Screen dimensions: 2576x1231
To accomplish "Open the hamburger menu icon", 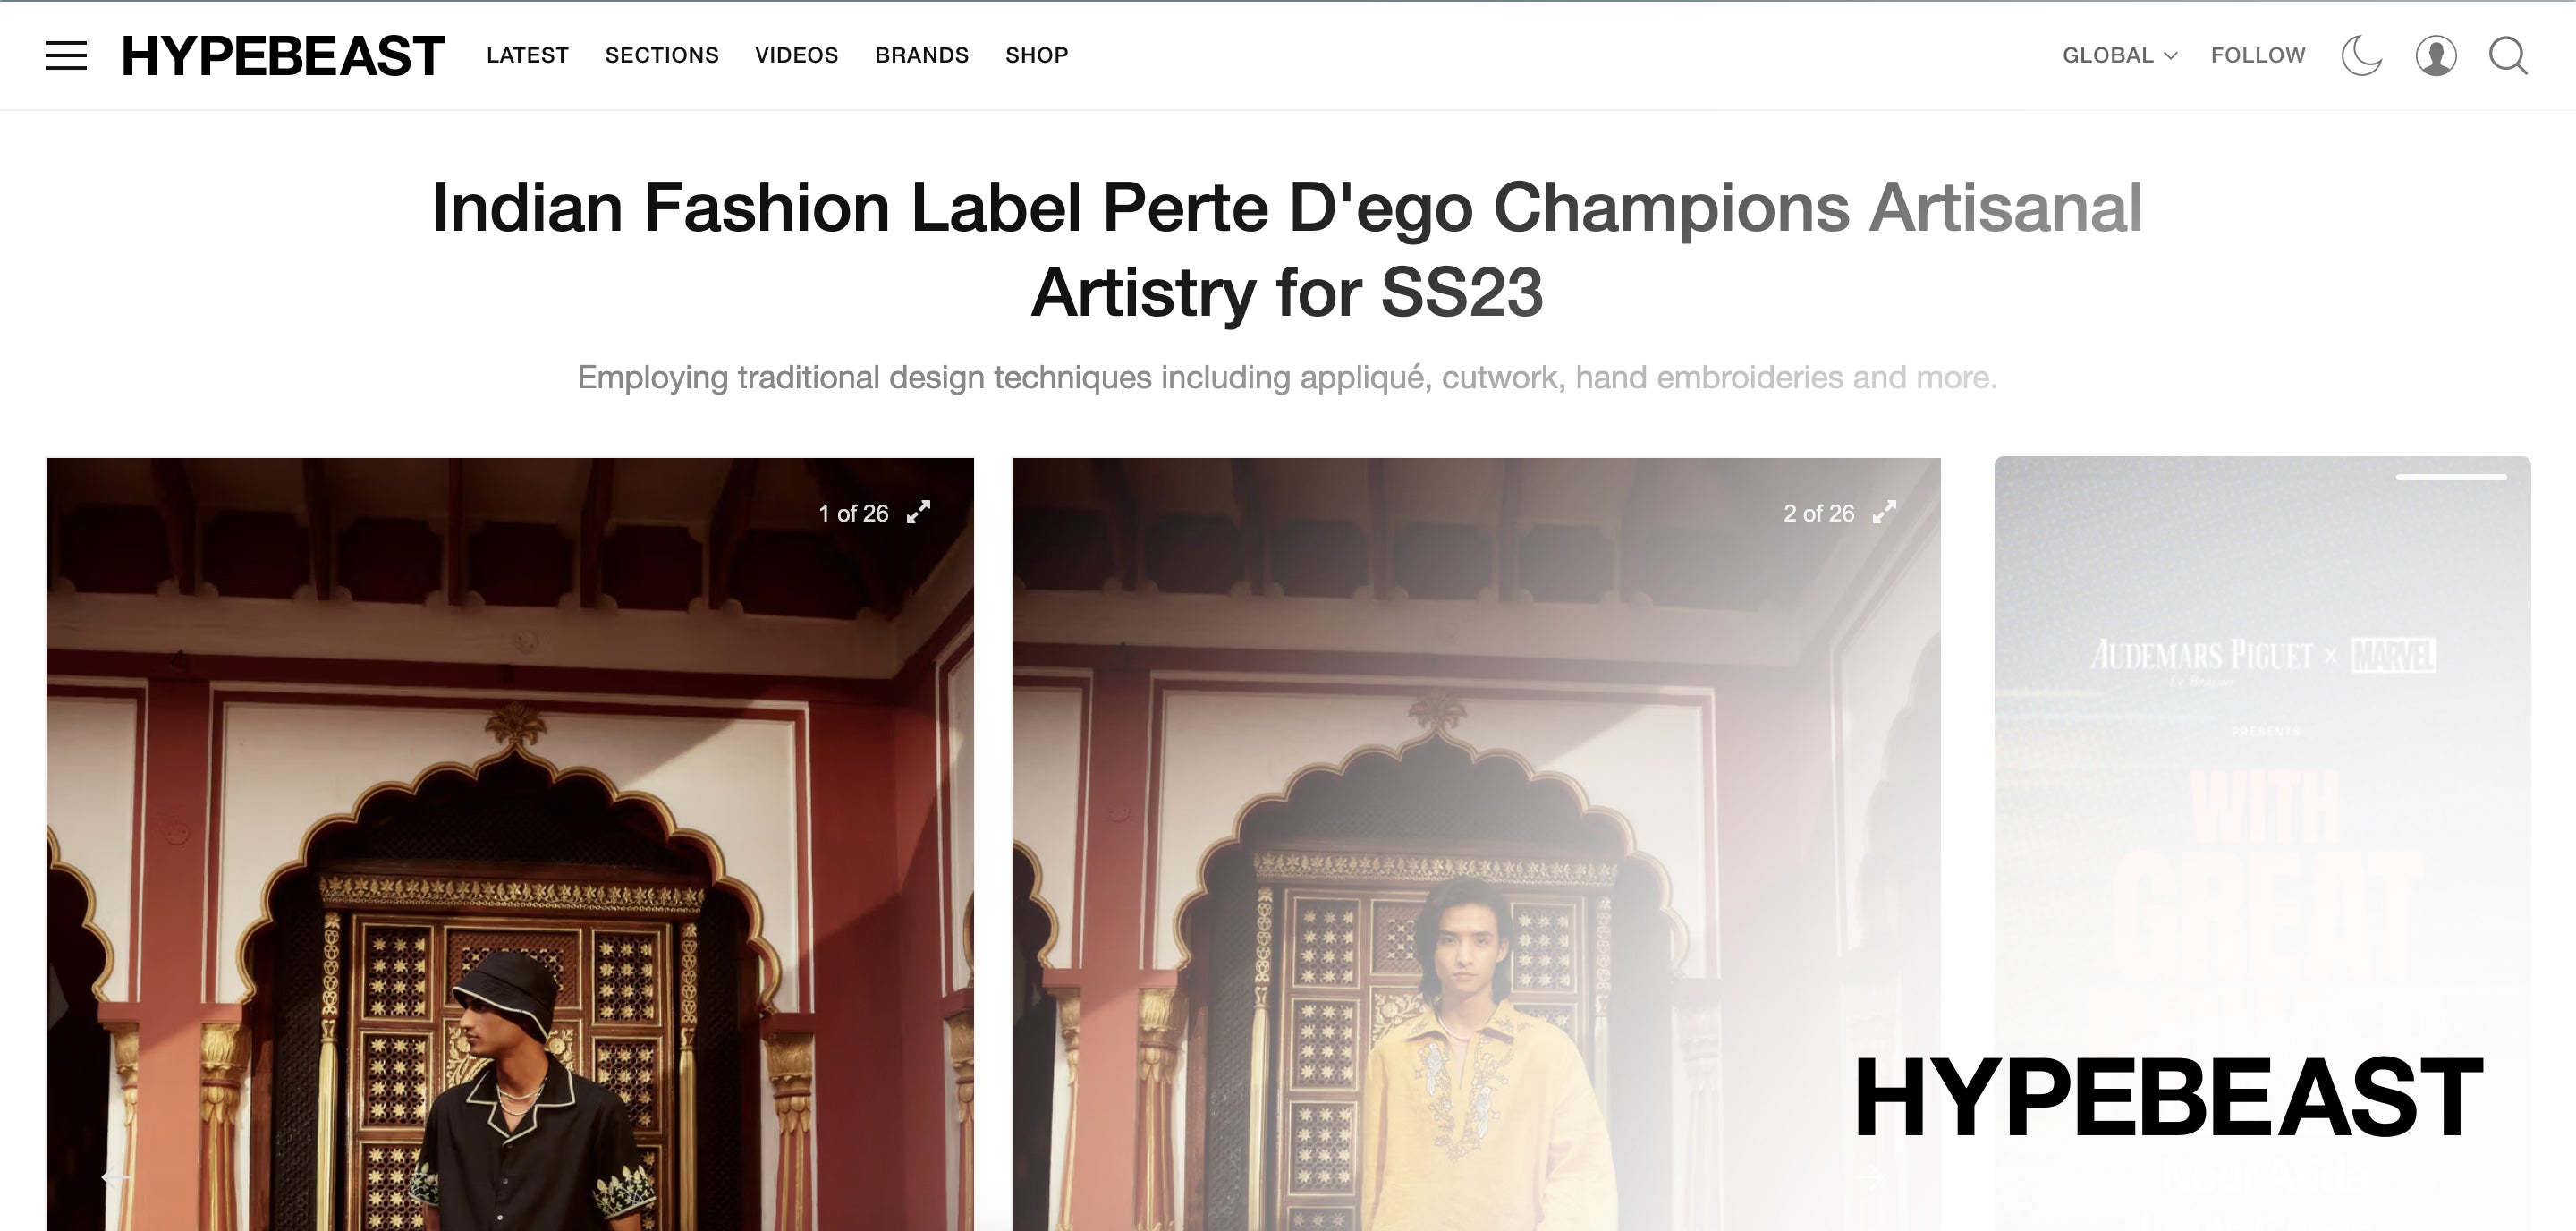I will (x=66, y=56).
